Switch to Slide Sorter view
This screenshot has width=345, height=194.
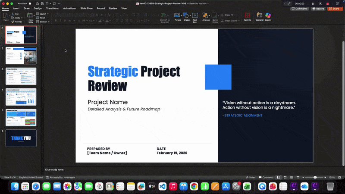(x=285, y=177)
